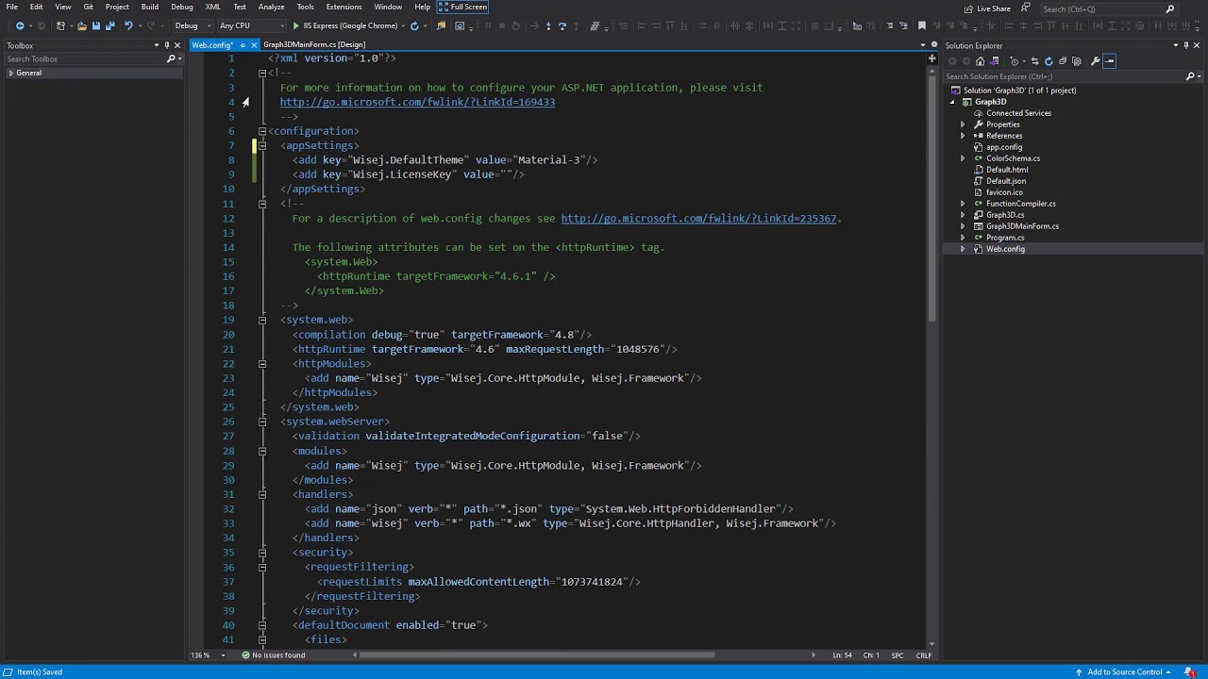Click the browser refresh icon after IIS Express
This screenshot has width=1208, height=679.
click(x=414, y=25)
